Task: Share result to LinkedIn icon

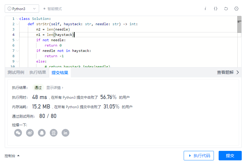Action: pyautogui.click(x=65, y=133)
